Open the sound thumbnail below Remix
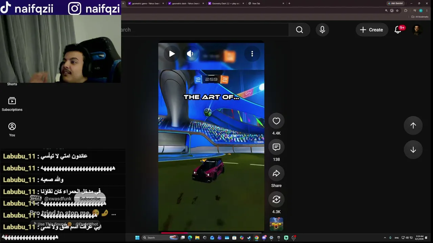 click(x=276, y=224)
